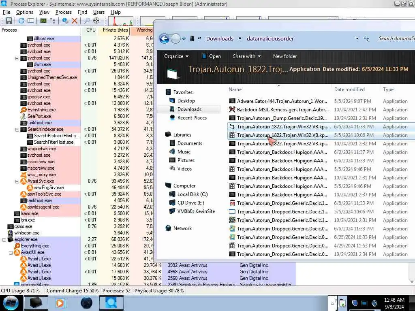
Task: Collapse the svchost.exe node containing dwm.exe
Action: point(17,58)
